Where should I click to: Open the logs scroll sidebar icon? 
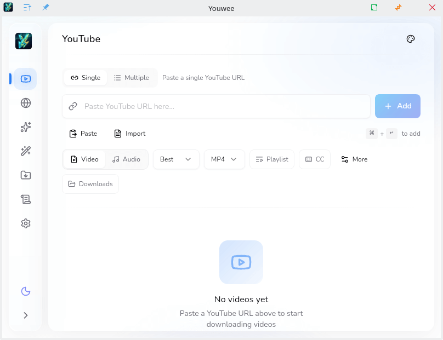(x=25, y=199)
